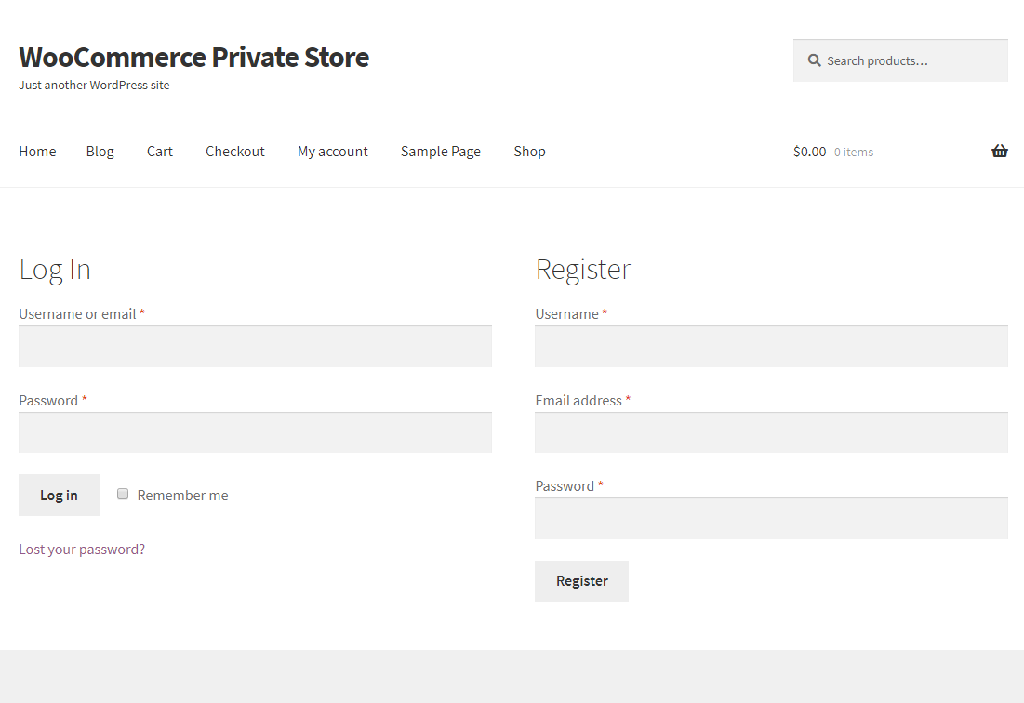Click the shopping basket icon
The height and width of the screenshot is (703, 1024).
coord(999,152)
